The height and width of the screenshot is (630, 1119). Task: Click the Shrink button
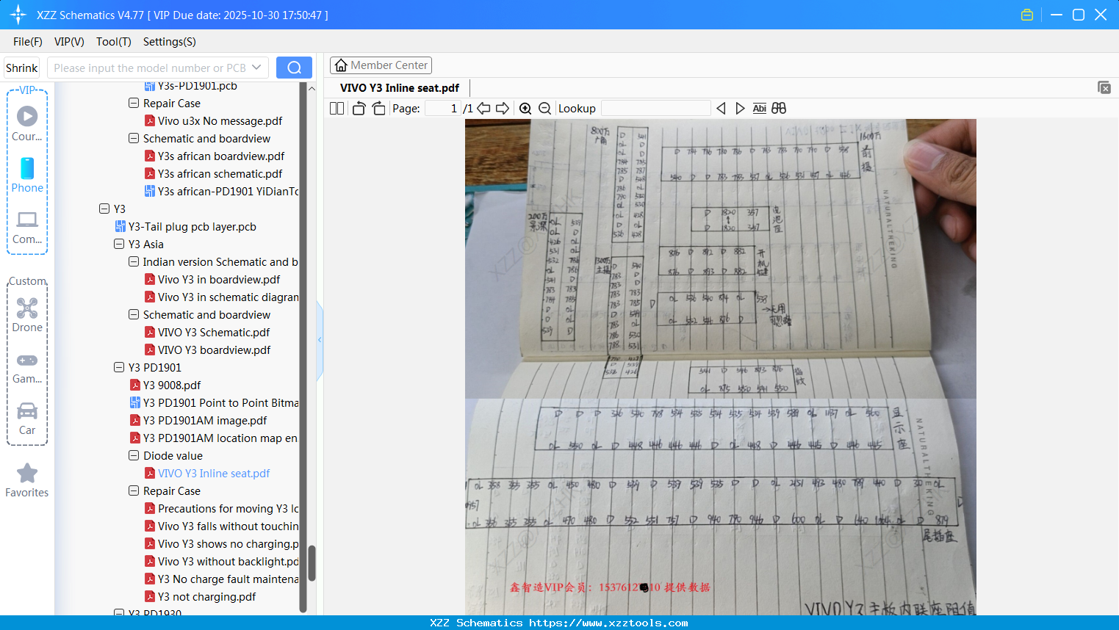(x=22, y=68)
